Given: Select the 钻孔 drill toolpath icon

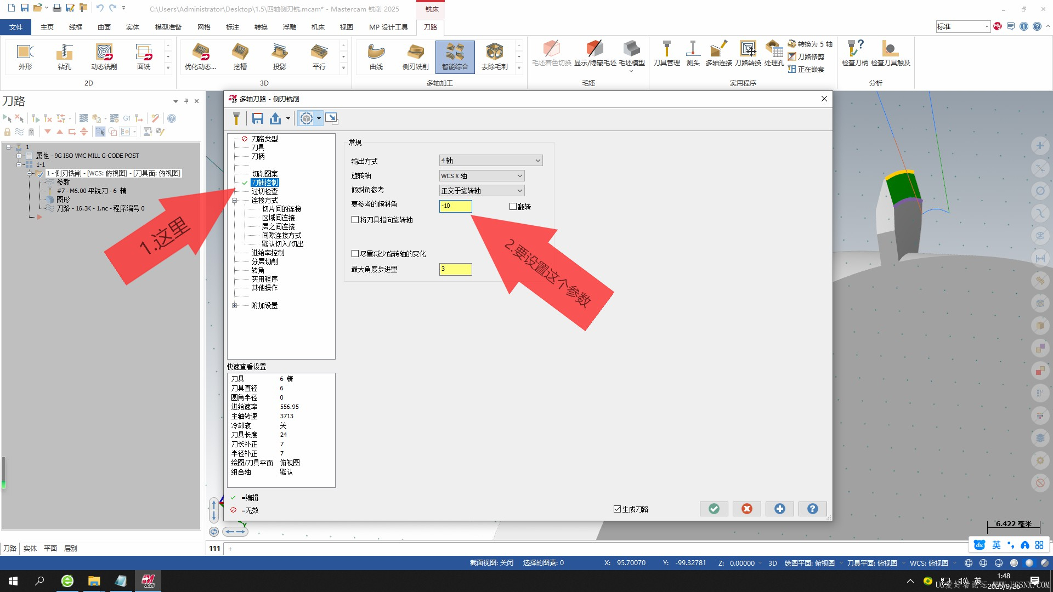Looking at the screenshot, I should tap(64, 56).
